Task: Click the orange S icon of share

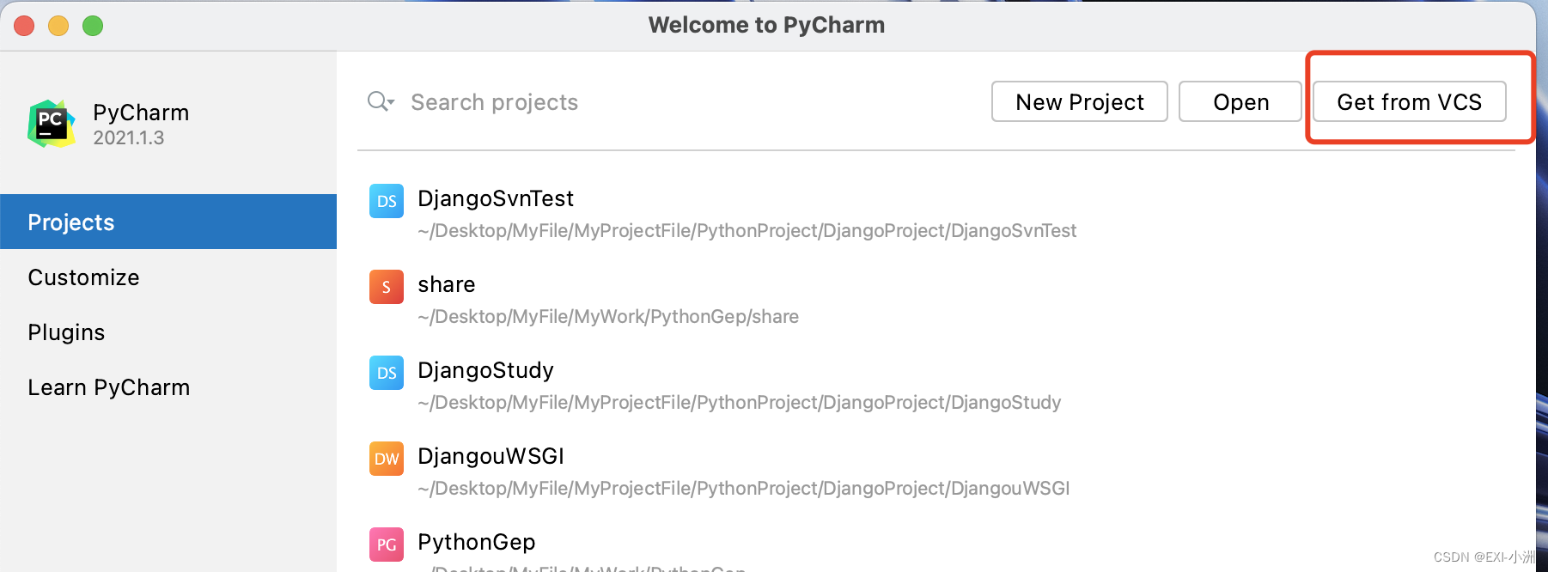Action: coord(387,287)
